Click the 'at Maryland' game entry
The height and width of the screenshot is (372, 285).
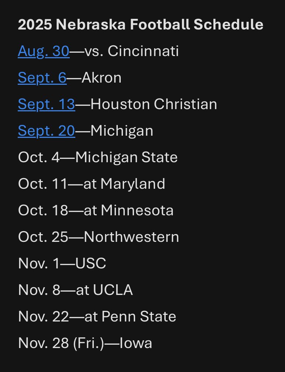click(x=124, y=184)
